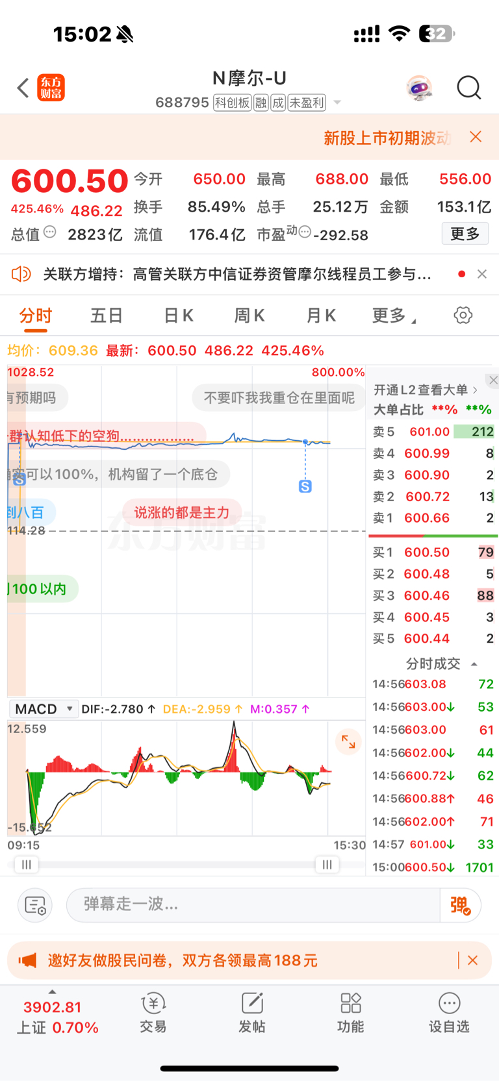Tap barrage comment 说涨的都是主力

click(x=182, y=512)
